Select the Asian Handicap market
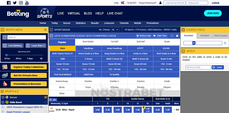 coord(114,48)
